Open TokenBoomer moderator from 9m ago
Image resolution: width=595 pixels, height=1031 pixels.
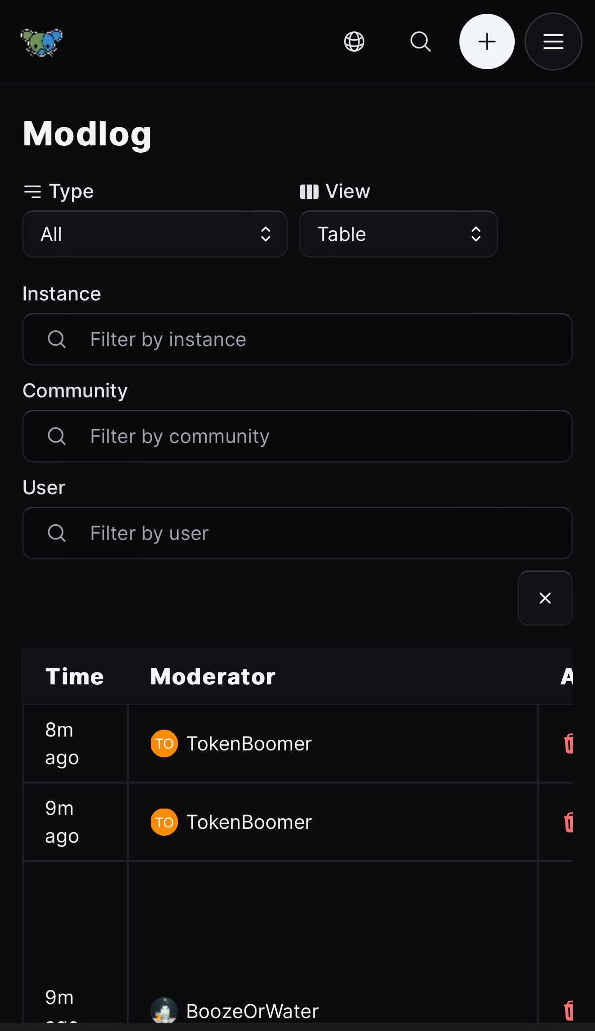tap(249, 822)
